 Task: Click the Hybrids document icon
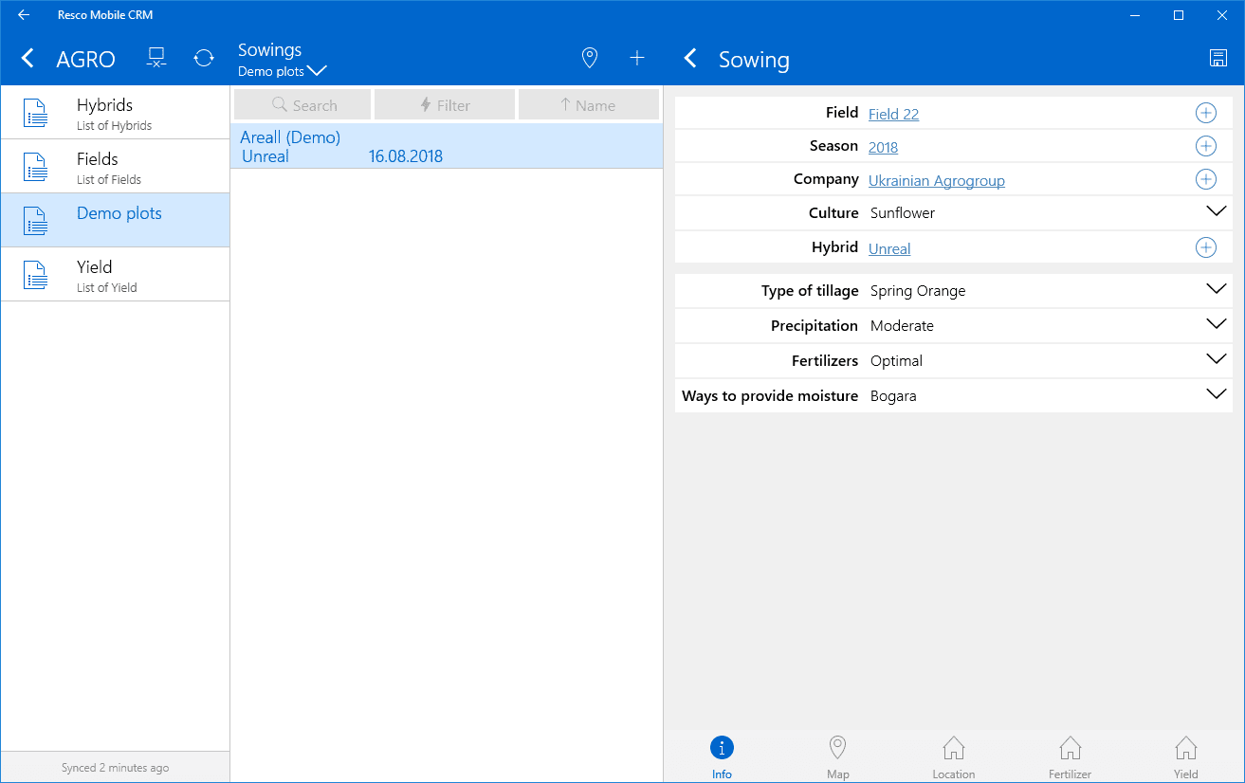pos(35,113)
